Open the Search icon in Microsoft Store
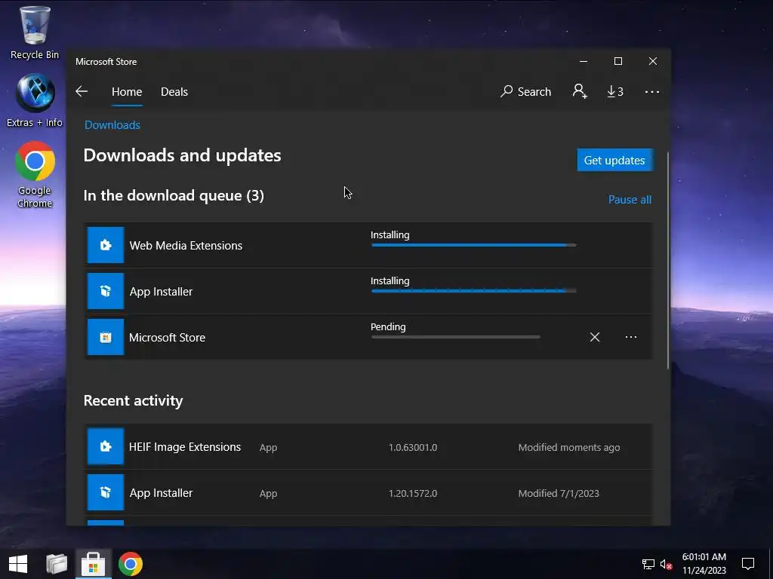The width and height of the screenshot is (773, 579). (525, 91)
